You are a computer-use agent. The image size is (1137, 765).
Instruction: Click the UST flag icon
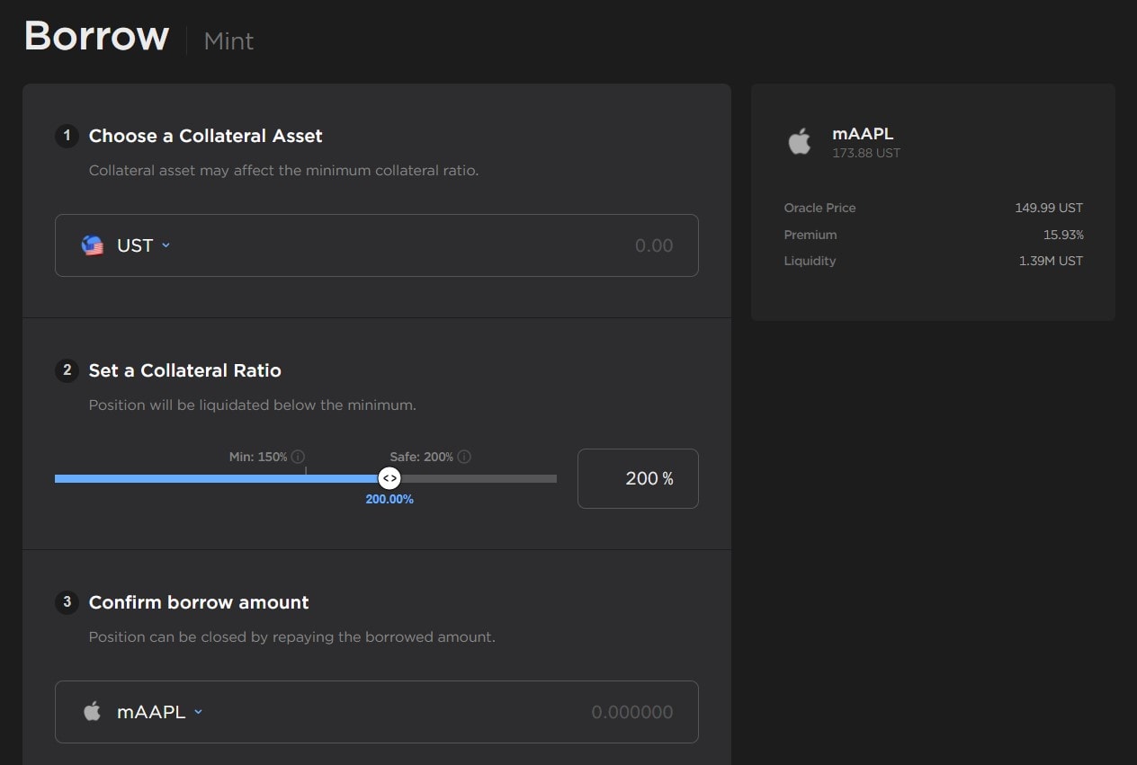tap(93, 245)
